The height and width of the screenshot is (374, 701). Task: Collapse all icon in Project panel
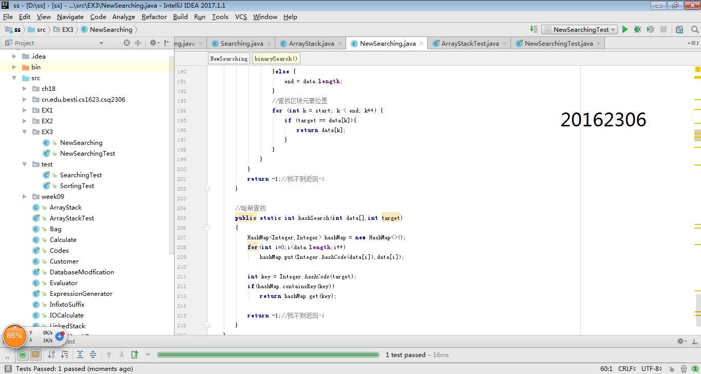click(138, 43)
